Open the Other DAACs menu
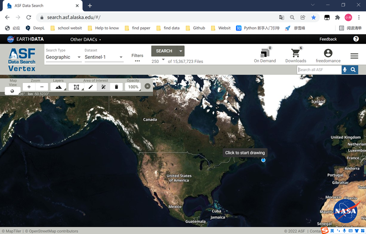The height and width of the screenshot is (234, 366). pyautogui.click(x=85, y=39)
